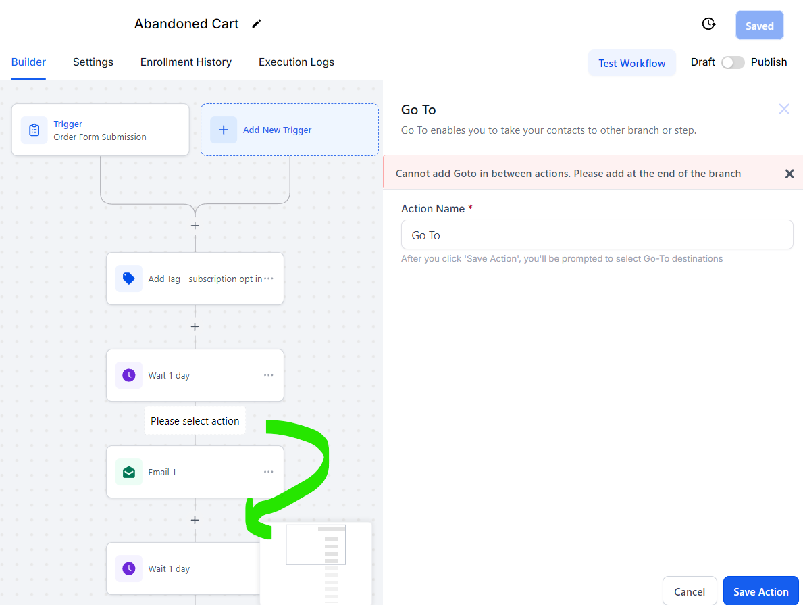Click the Order Form Submission trigger clipboard icon
This screenshot has height=605, width=803.
pyautogui.click(x=34, y=130)
